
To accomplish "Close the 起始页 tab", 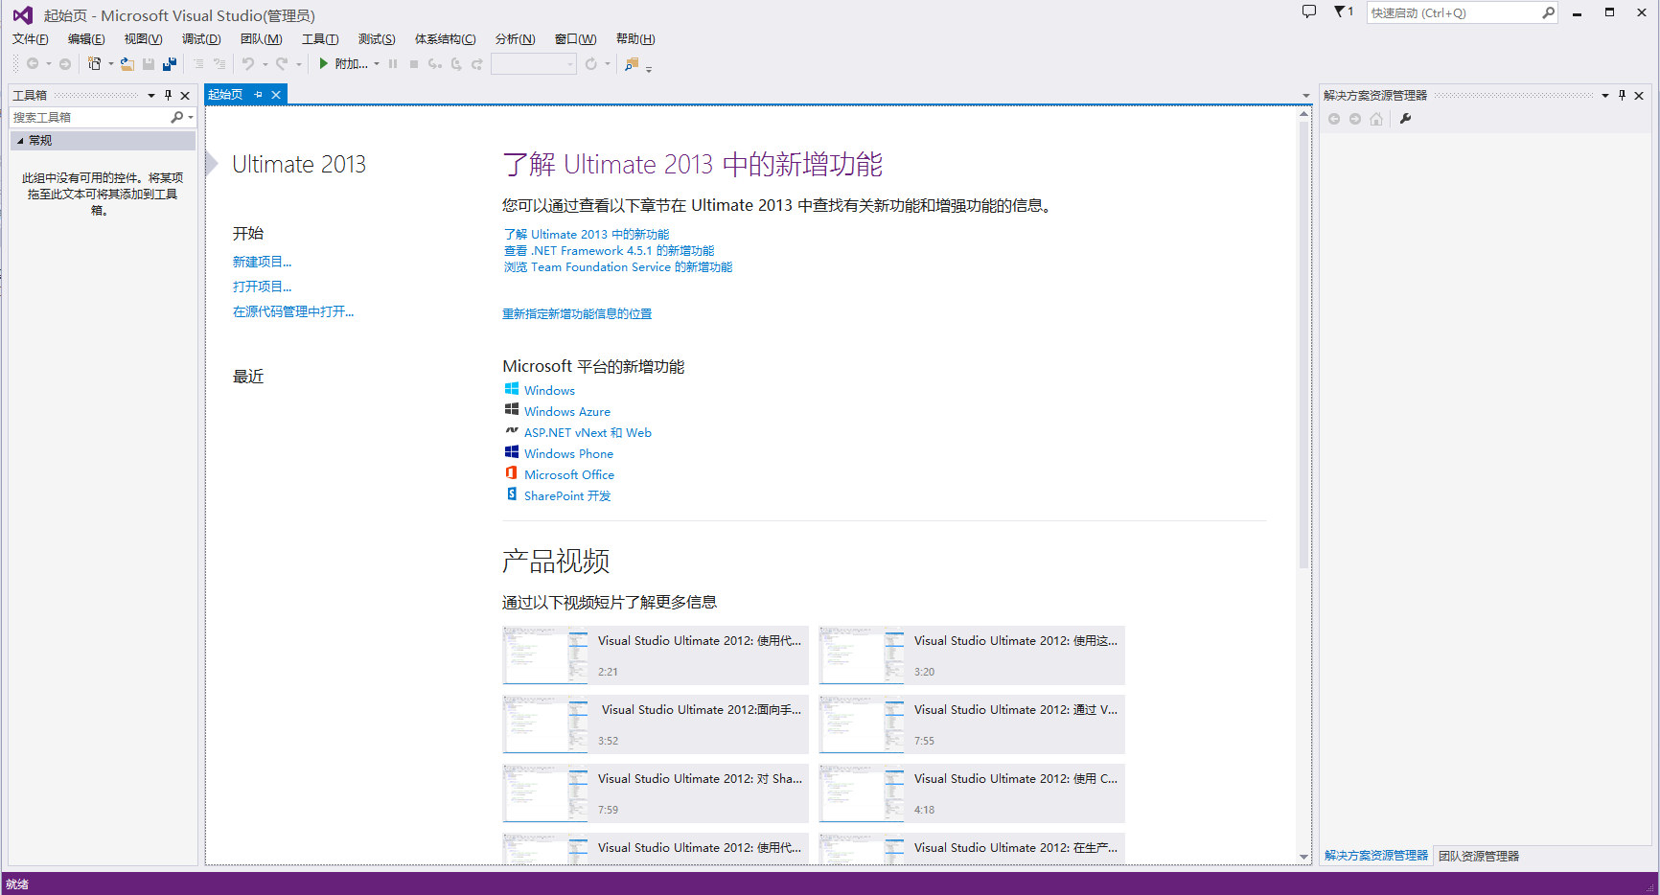I will (276, 95).
